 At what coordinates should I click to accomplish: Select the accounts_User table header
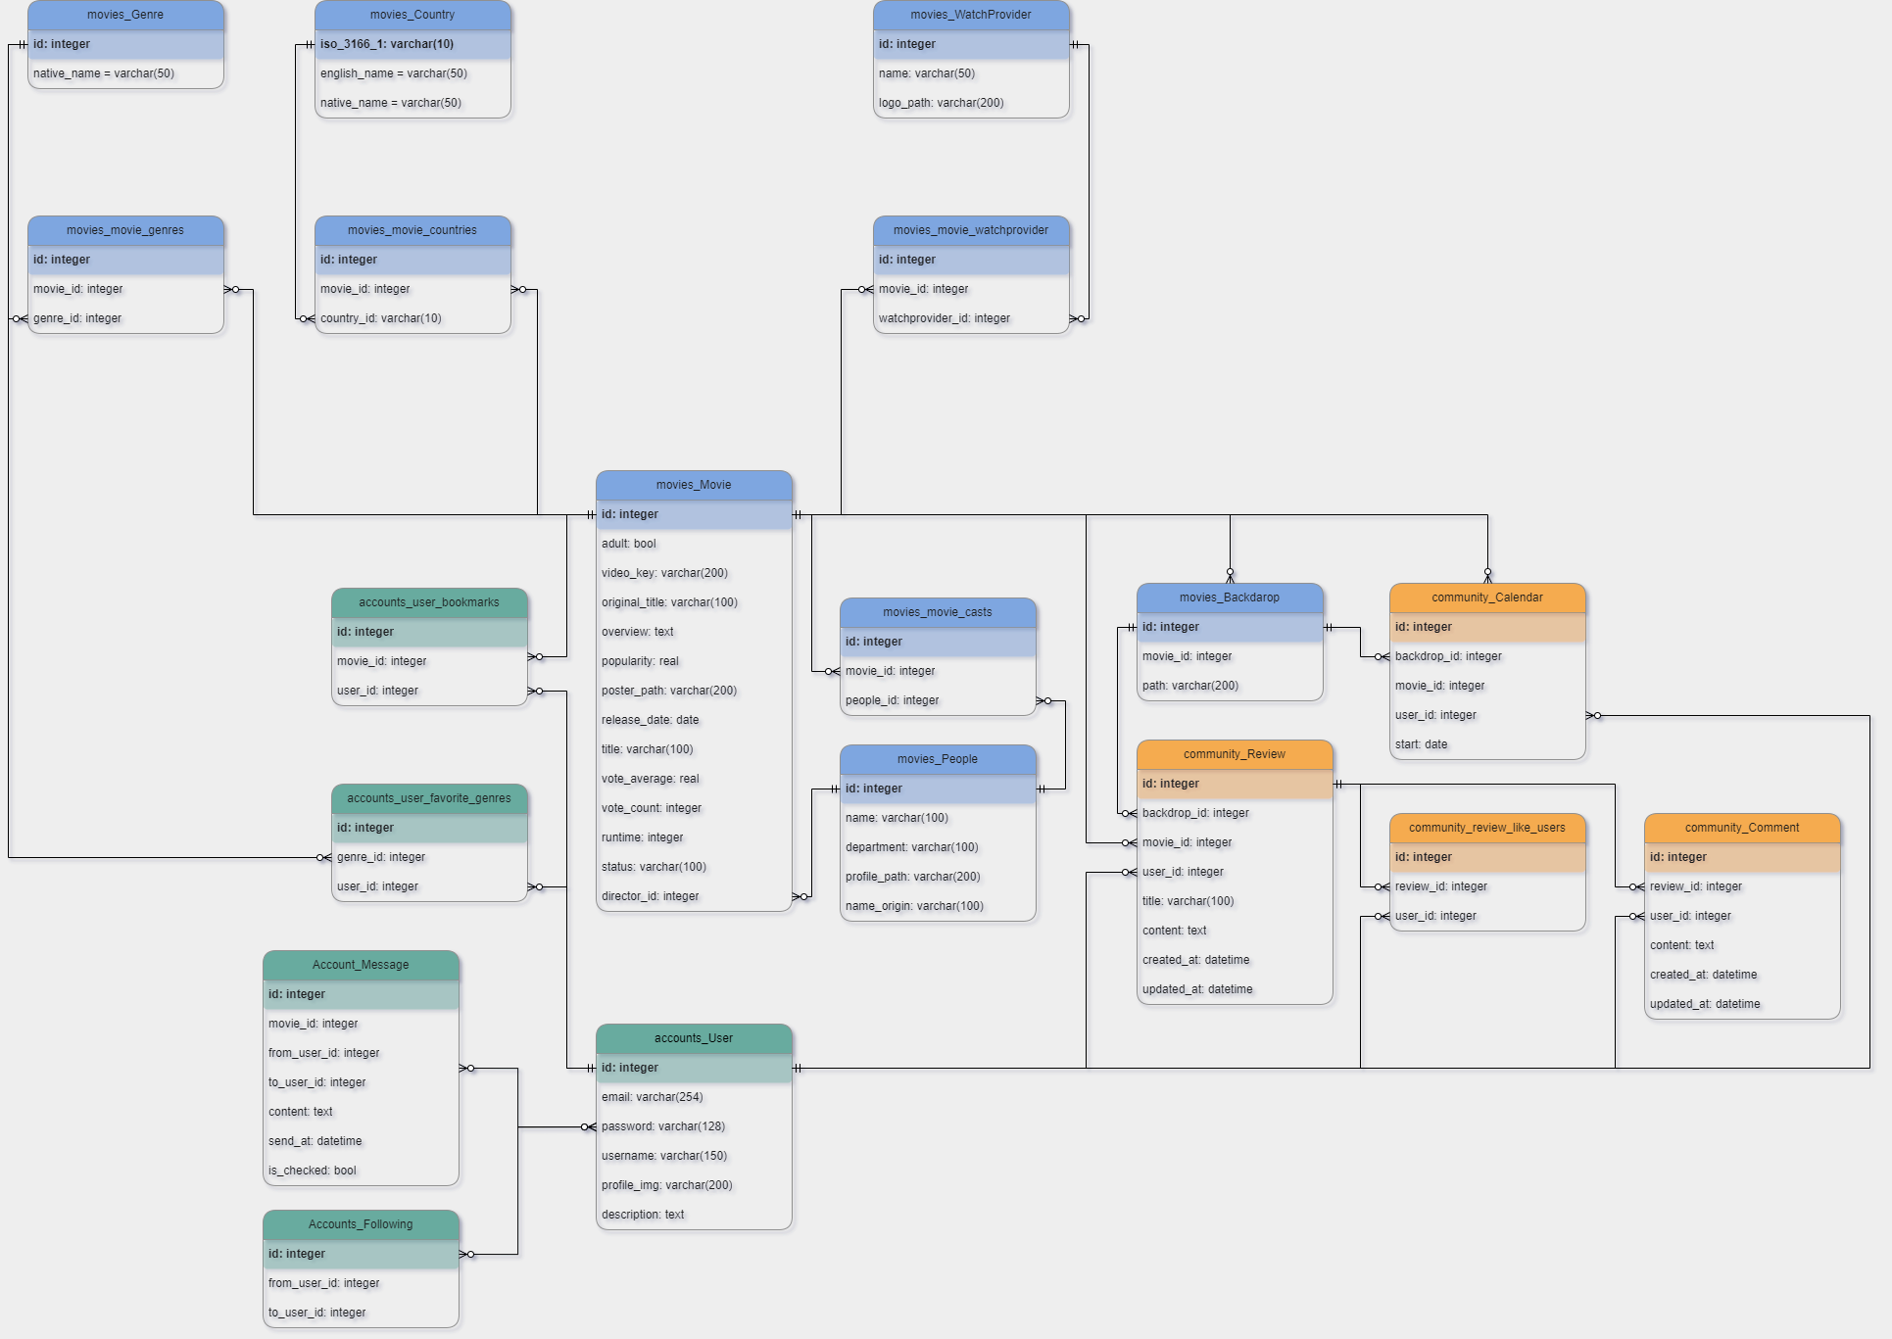pyautogui.click(x=694, y=1038)
